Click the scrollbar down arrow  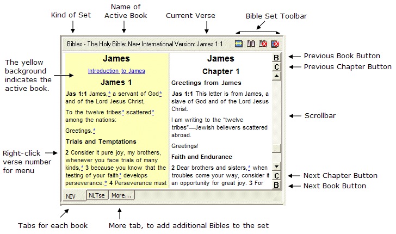pyautogui.click(x=276, y=167)
